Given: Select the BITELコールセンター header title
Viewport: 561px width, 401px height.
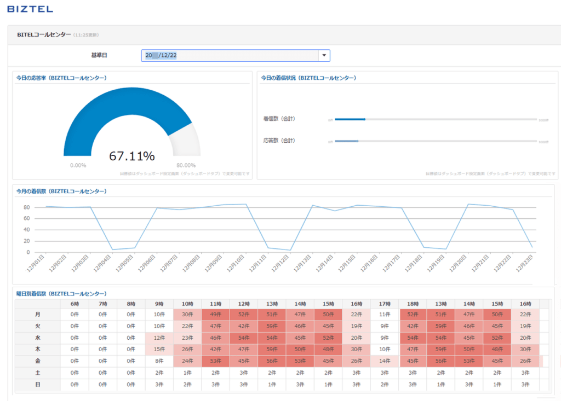Looking at the screenshot, I should 44,34.
